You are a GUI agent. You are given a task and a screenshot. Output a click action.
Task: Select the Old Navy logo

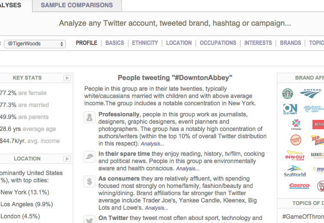pos(290,109)
